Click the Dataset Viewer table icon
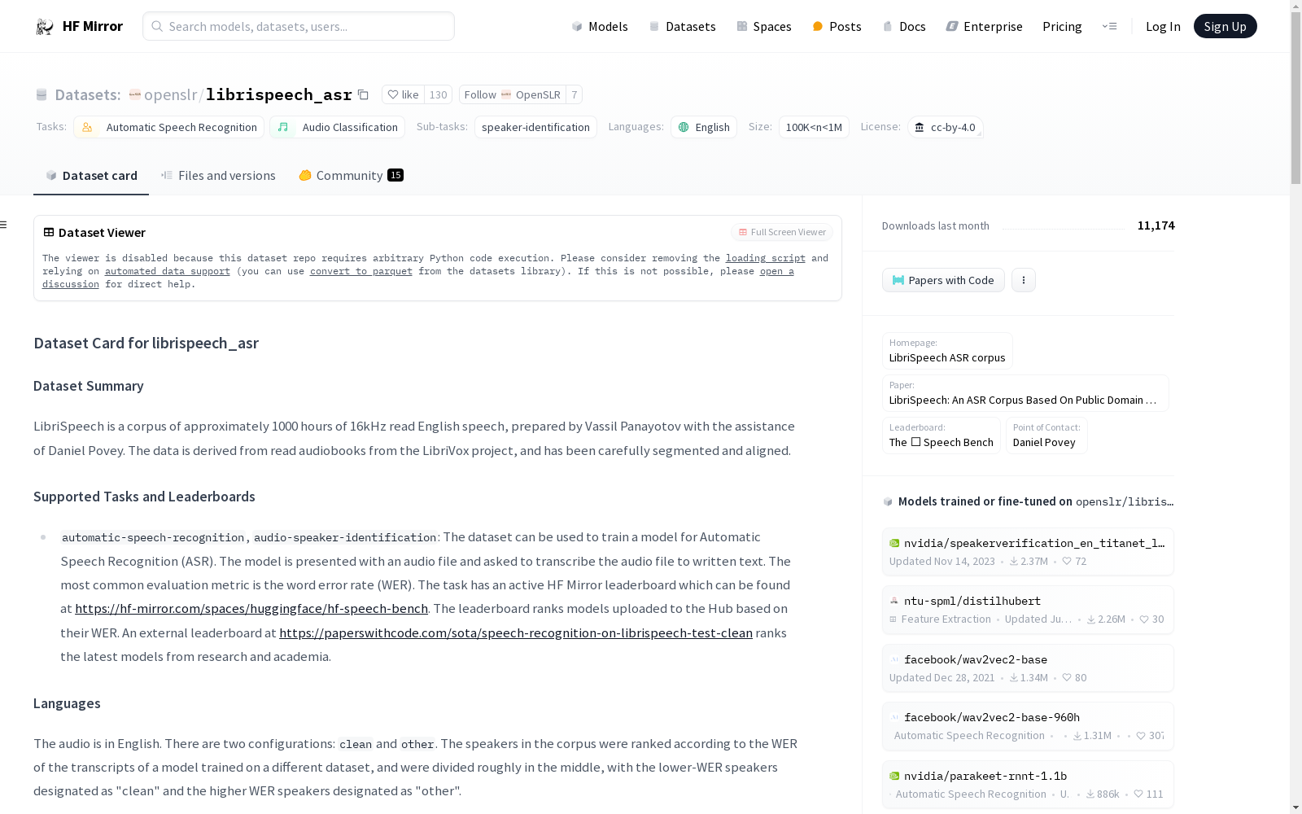 (49, 232)
